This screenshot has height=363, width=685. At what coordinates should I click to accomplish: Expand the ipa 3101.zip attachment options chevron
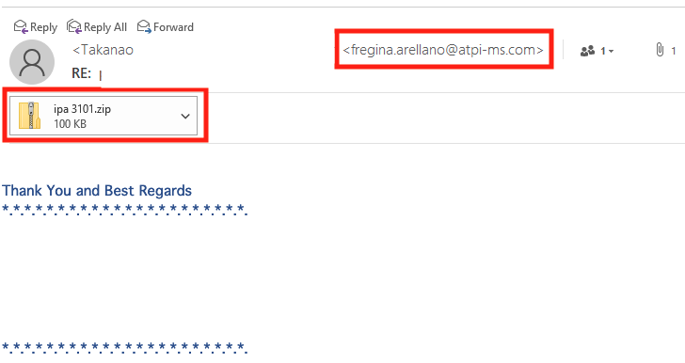pos(185,117)
